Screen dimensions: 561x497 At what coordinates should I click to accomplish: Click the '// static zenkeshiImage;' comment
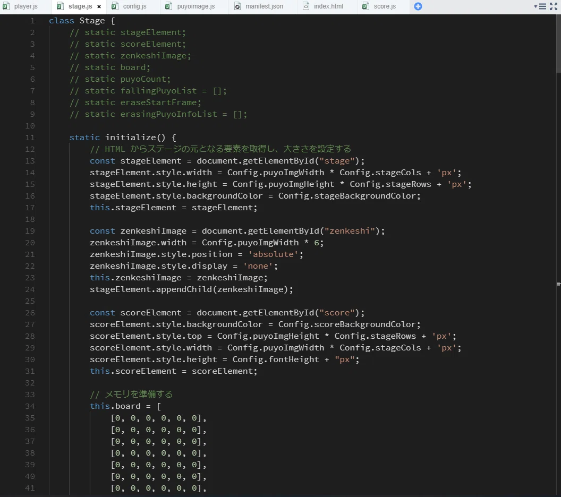click(x=130, y=56)
